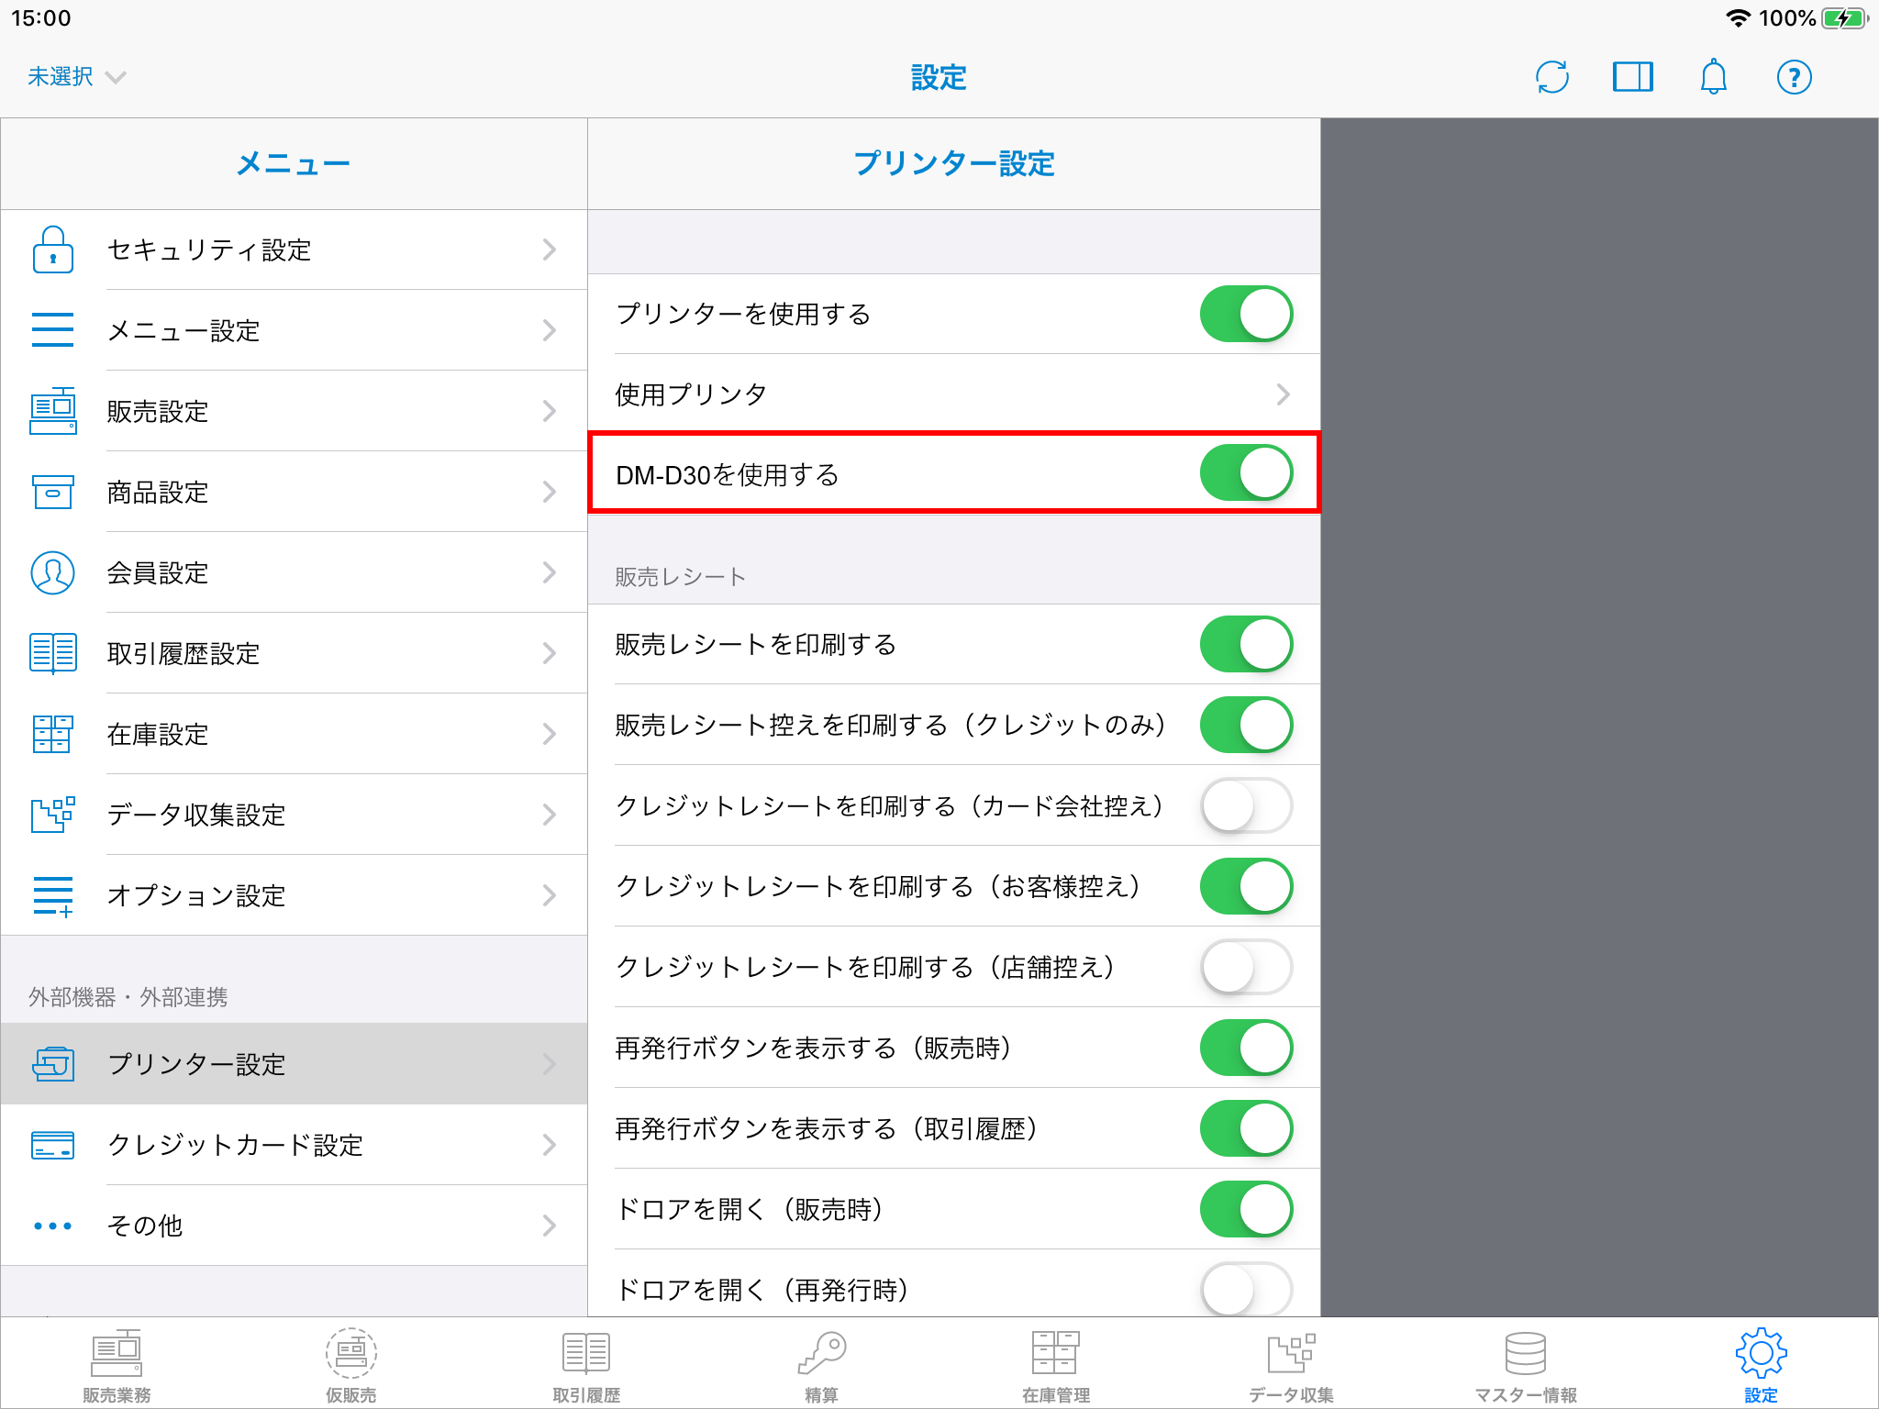Click the security lock icon
This screenshot has width=1879, height=1409.
53,250
